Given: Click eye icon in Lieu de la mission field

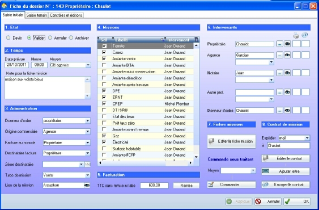Looking at the screenshot, I should (x=87, y=185).
